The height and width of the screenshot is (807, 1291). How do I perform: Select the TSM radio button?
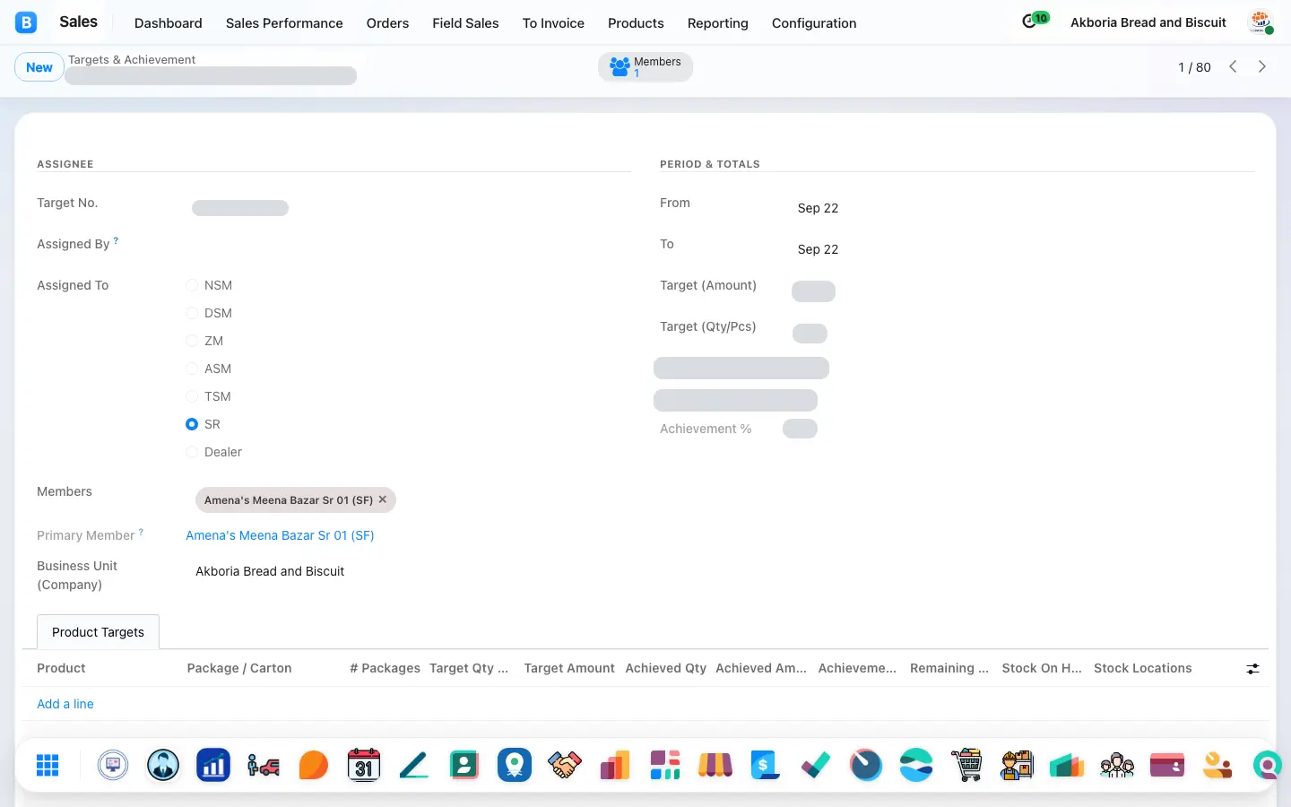[x=192, y=396]
